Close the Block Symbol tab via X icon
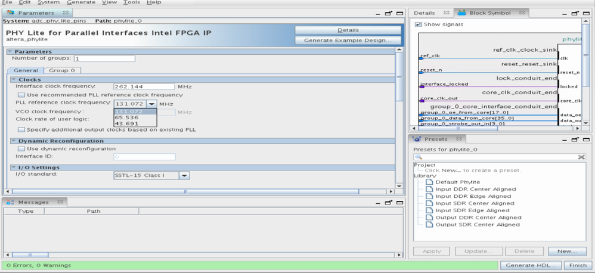 click(x=522, y=13)
